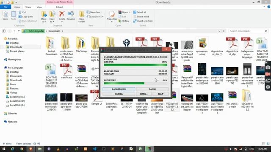Click the New folder icon
The height and width of the screenshot is (152, 271).
point(82,16)
